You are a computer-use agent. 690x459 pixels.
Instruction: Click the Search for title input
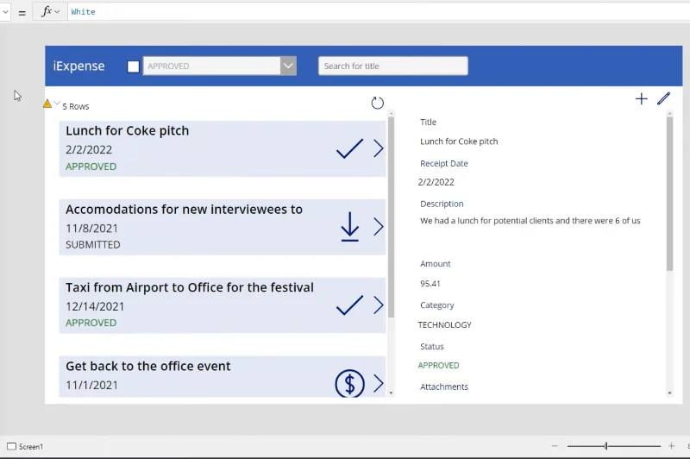coord(393,66)
